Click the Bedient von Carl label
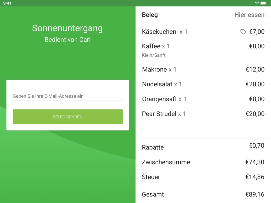The height and width of the screenshot is (203, 271). coord(67,39)
